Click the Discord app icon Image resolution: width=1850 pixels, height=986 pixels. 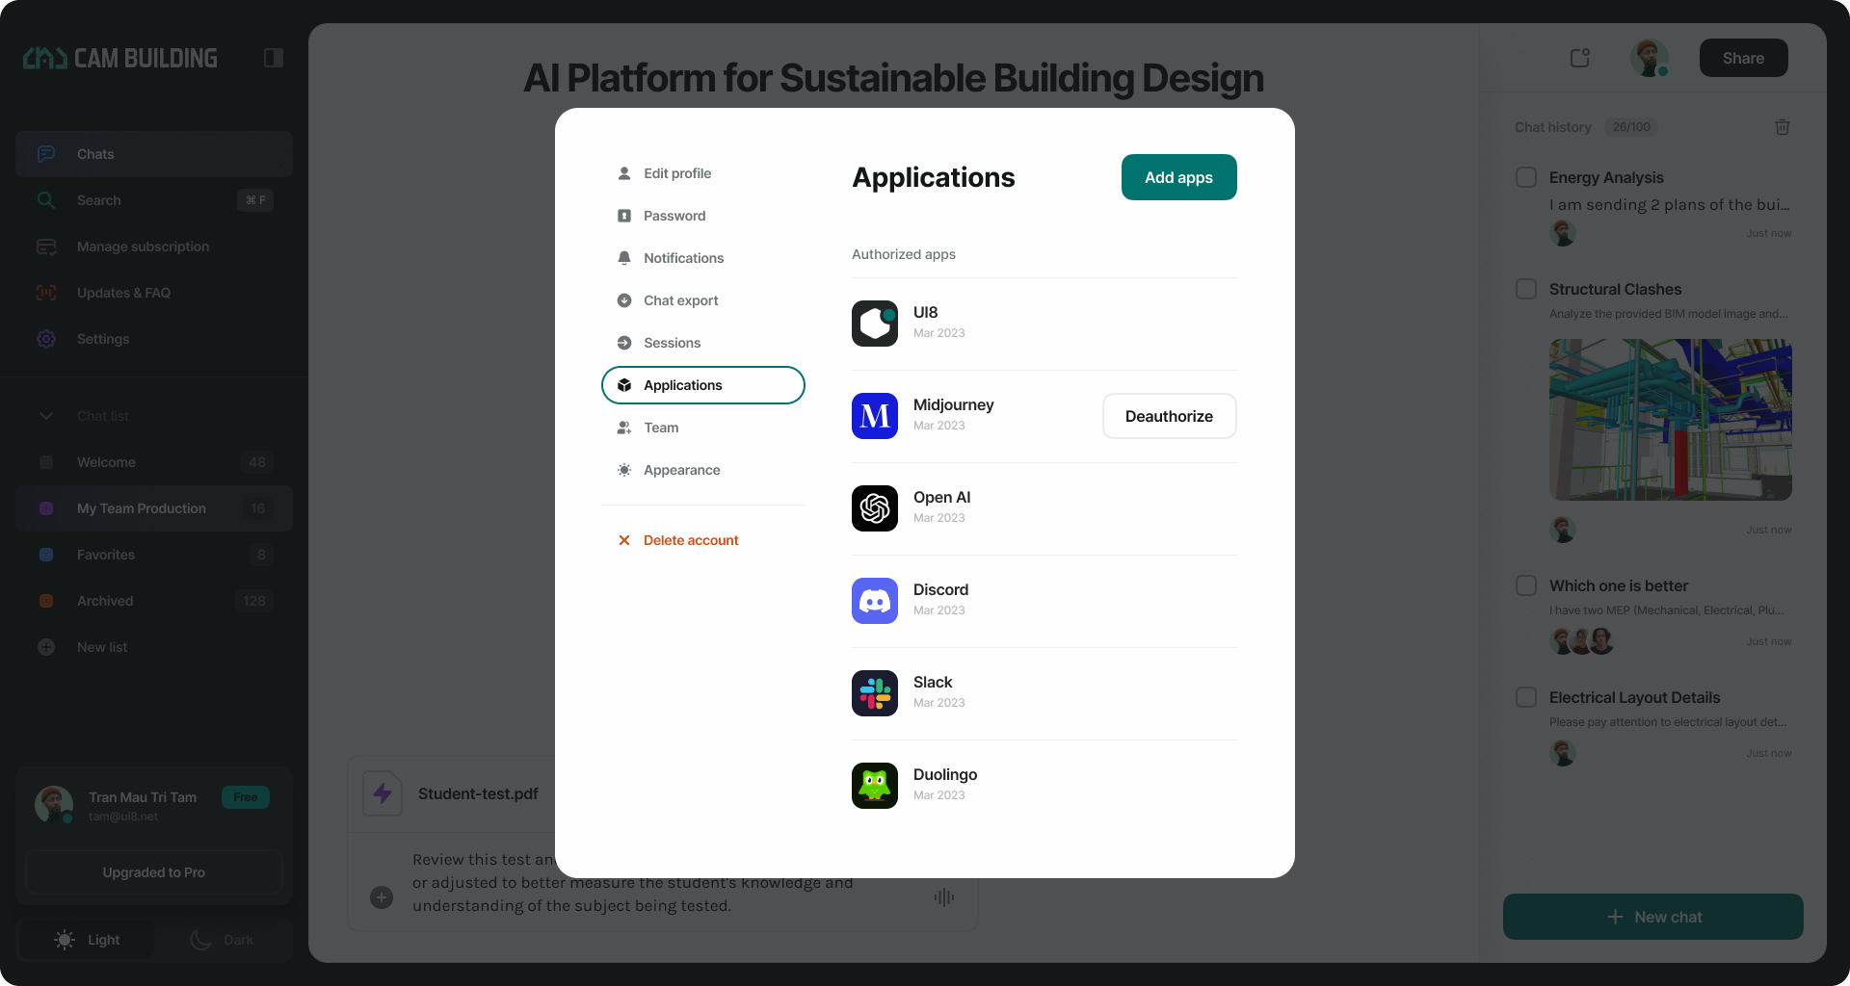(875, 601)
